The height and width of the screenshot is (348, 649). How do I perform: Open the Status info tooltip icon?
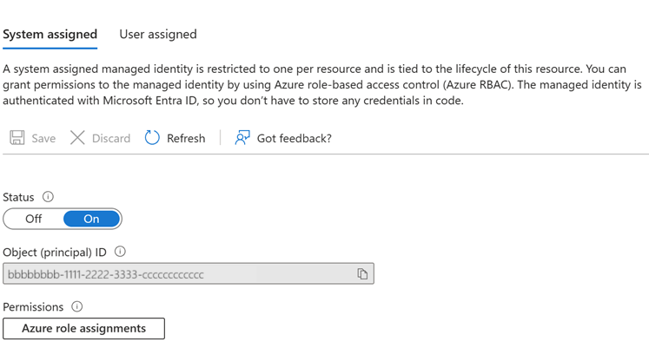click(48, 197)
